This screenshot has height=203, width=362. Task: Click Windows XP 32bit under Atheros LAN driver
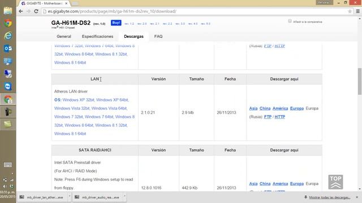[x=79, y=100]
